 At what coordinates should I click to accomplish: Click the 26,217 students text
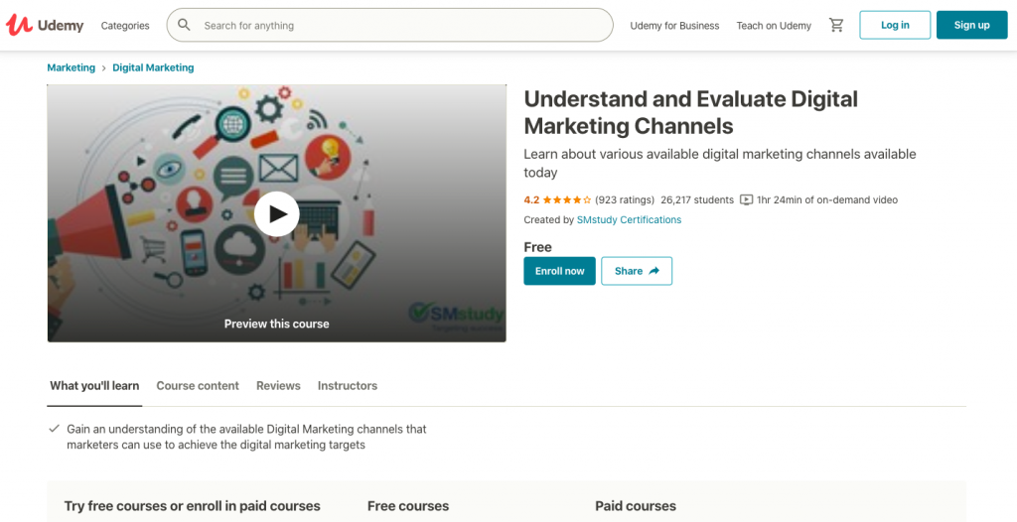pyautogui.click(x=697, y=199)
